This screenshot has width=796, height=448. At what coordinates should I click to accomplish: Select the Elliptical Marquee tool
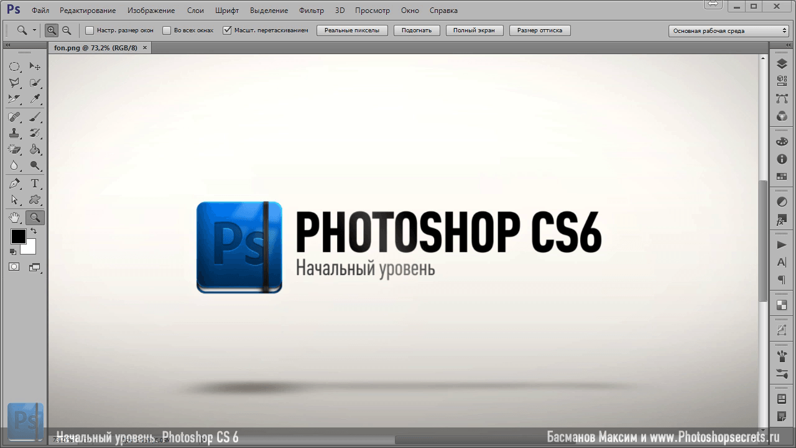pos(14,67)
